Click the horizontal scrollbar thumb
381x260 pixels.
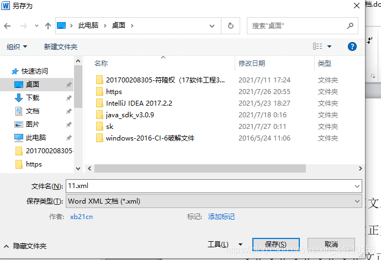[x=200, y=168]
